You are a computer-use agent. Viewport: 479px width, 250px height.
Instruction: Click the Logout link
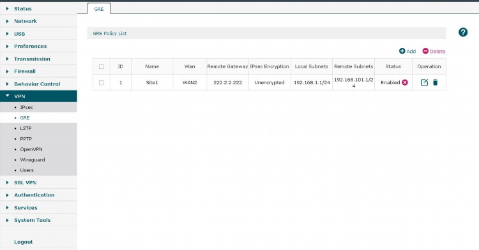[23, 242]
